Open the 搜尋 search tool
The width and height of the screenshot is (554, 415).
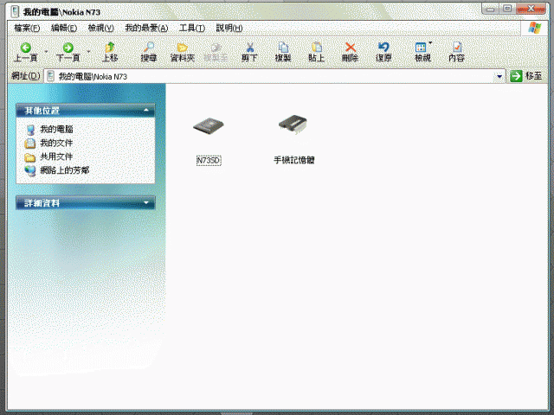coord(149,52)
